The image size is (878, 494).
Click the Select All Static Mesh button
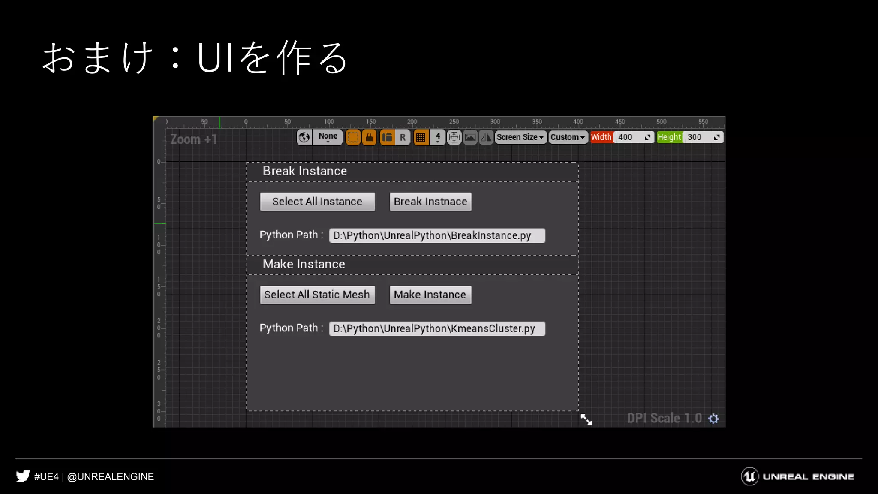coord(317,295)
